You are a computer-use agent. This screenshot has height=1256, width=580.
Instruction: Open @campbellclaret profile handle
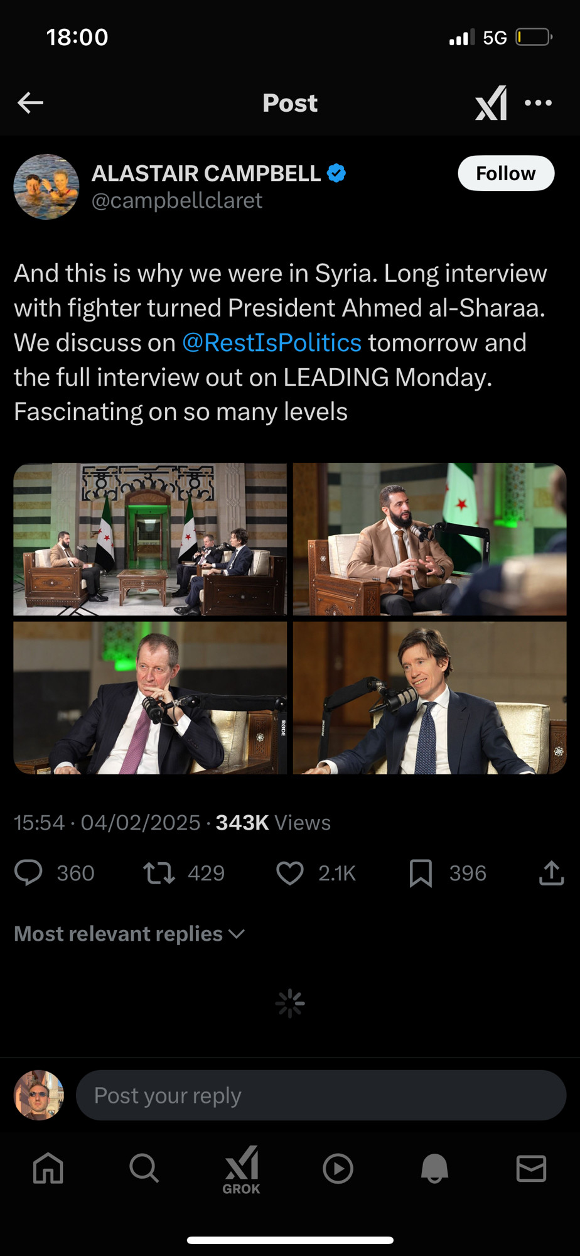177,200
